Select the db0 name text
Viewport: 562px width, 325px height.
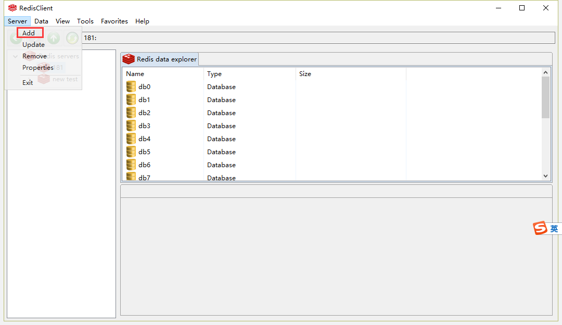(x=145, y=87)
